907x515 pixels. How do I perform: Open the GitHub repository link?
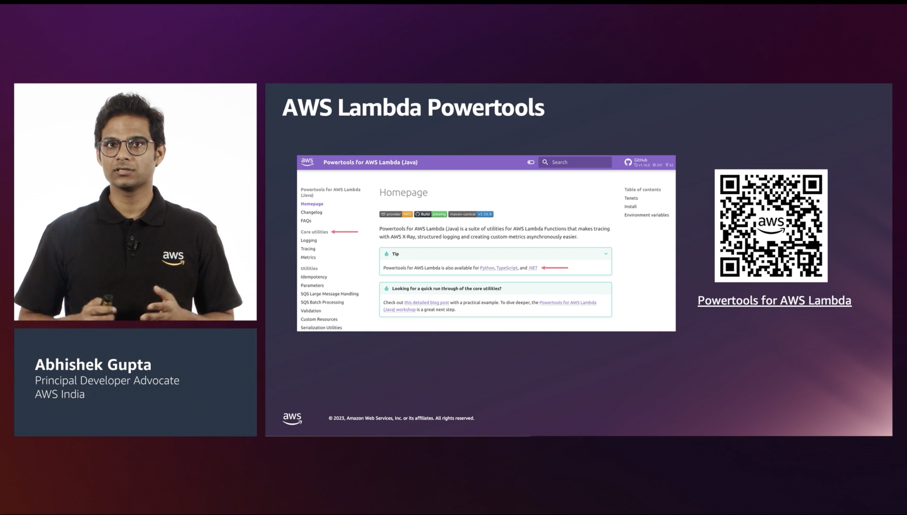648,162
